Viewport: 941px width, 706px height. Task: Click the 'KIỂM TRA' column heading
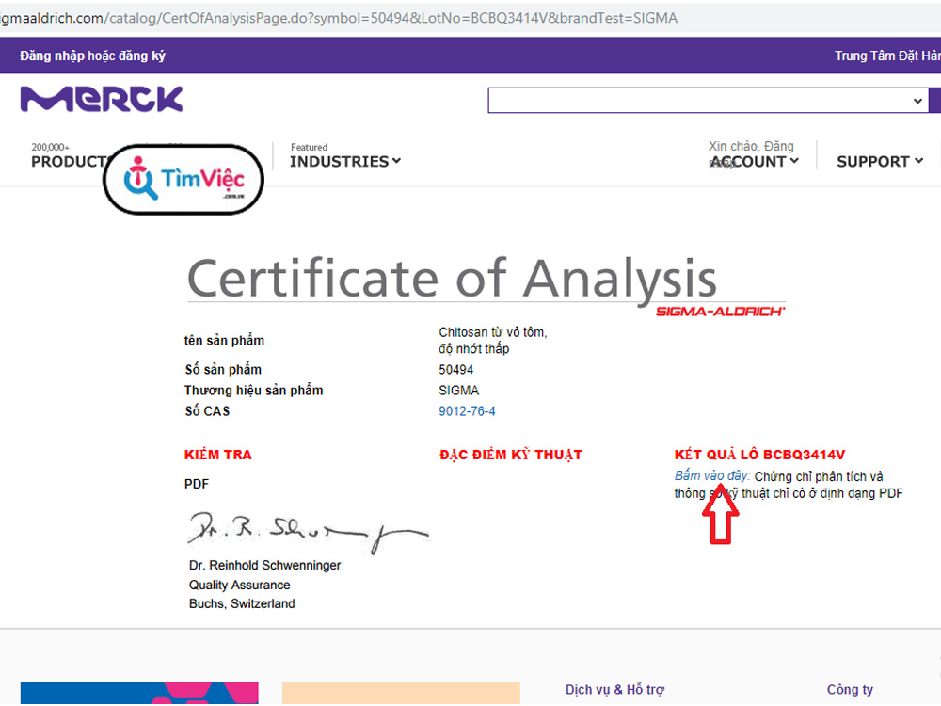[x=218, y=455]
